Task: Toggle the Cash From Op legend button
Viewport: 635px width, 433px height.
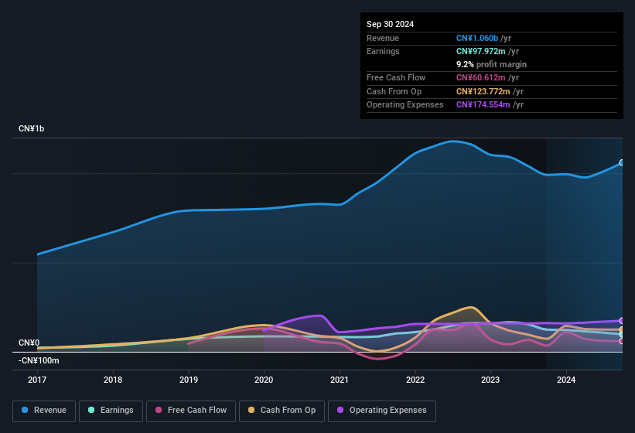Action: 282,411
